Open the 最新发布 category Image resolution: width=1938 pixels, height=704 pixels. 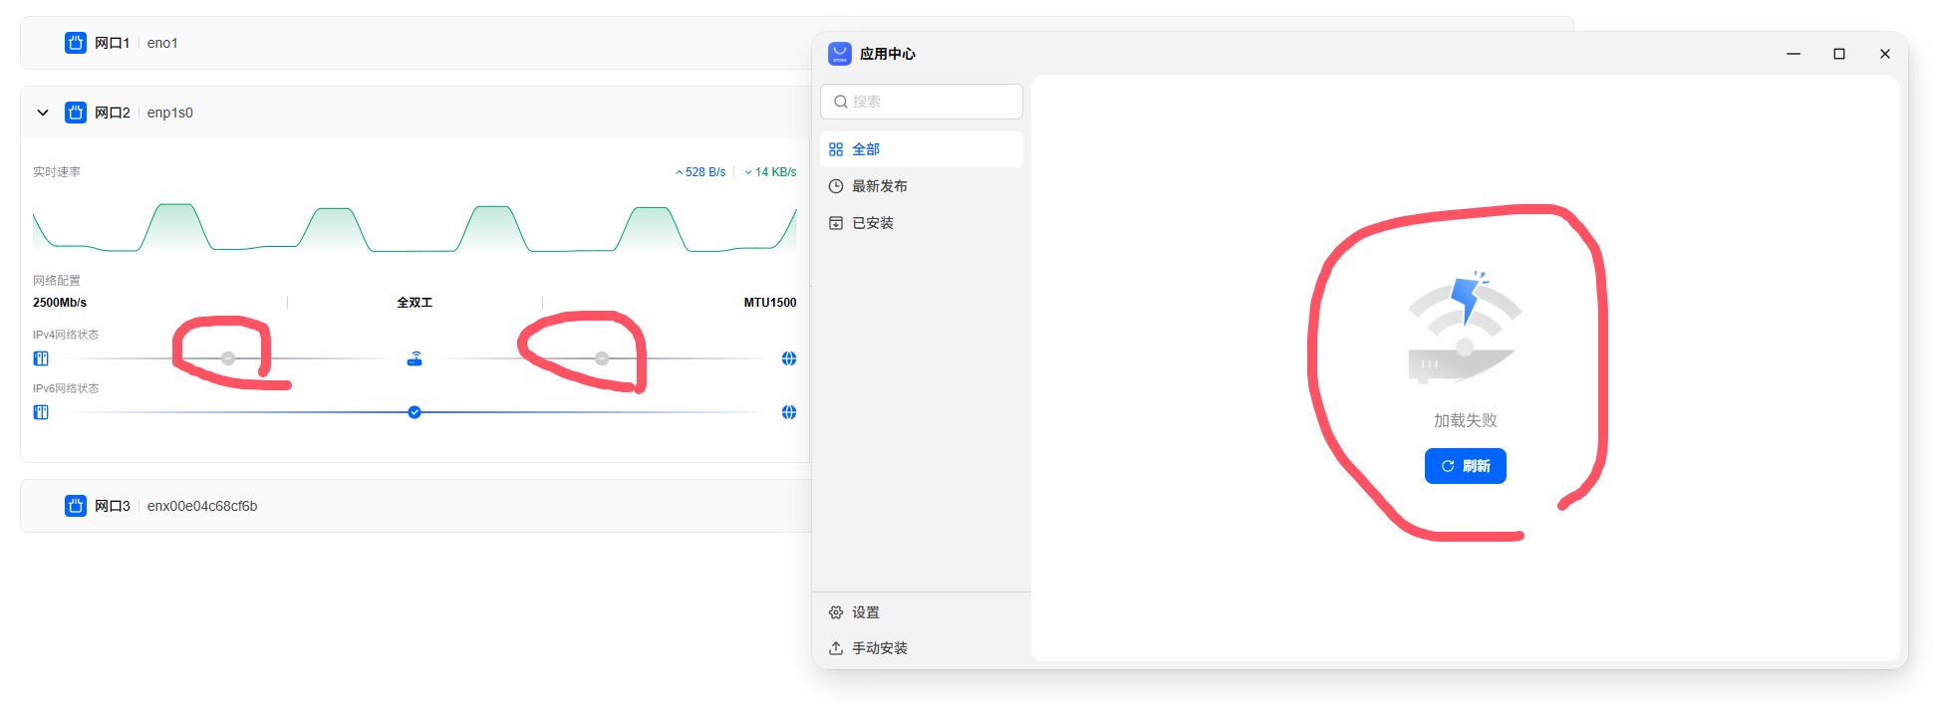[x=922, y=186]
